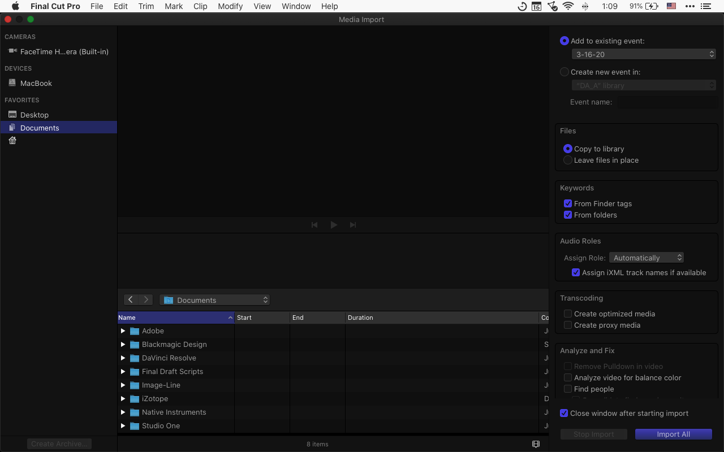Expand the Adobe folder

(123, 331)
